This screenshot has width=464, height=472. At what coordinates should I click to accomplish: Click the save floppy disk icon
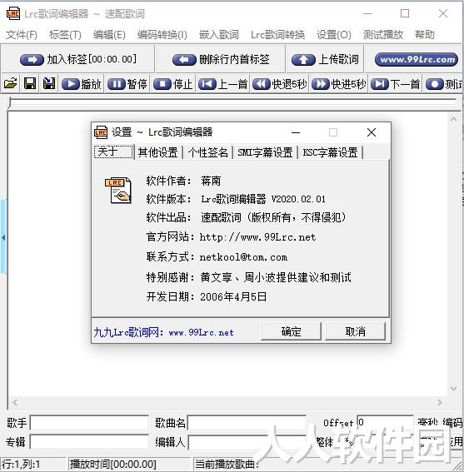[30, 83]
